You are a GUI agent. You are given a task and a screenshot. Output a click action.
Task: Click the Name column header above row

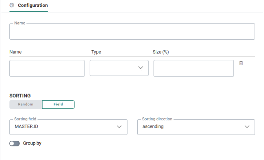click(x=15, y=52)
